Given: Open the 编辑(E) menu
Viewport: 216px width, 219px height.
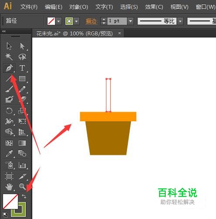Looking at the screenshot, I should tap(54, 7).
